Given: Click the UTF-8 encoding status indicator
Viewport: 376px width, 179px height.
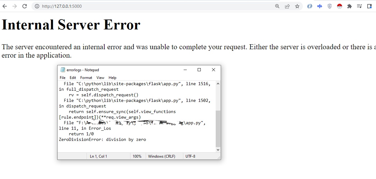Looking at the screenshot, I should click(x=190, y=156).
